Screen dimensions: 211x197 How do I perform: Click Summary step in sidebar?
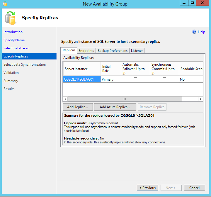[11, 81]
